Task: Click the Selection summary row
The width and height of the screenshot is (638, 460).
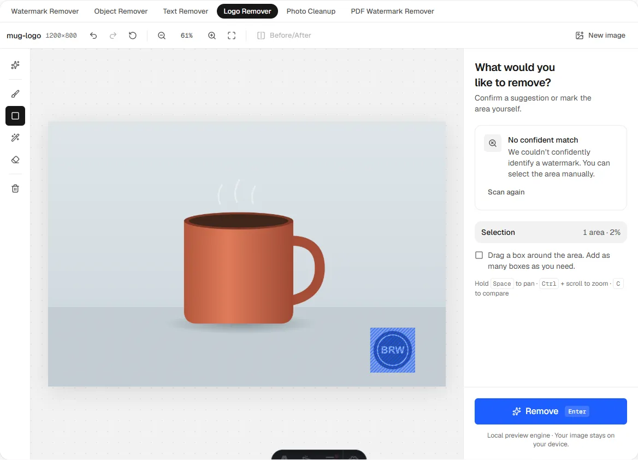Action: 551,232
